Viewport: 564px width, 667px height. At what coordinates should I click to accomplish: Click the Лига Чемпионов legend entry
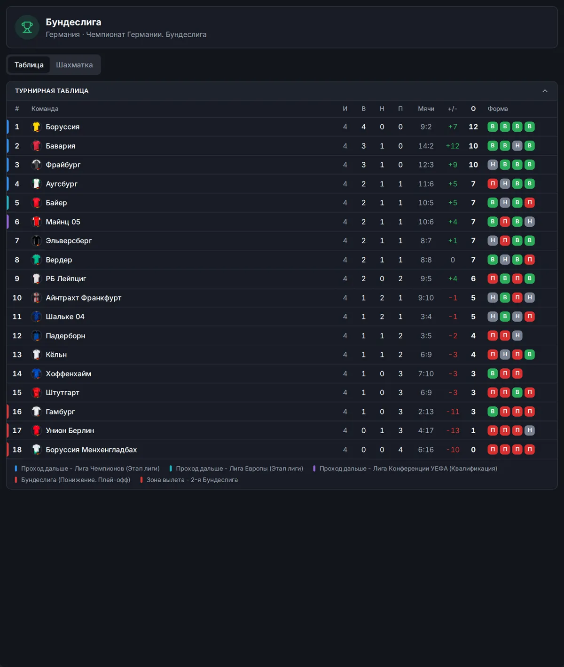(x=87, y=468)
